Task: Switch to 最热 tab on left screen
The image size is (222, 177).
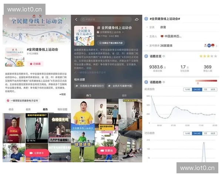Action: (x=45, y=109)
